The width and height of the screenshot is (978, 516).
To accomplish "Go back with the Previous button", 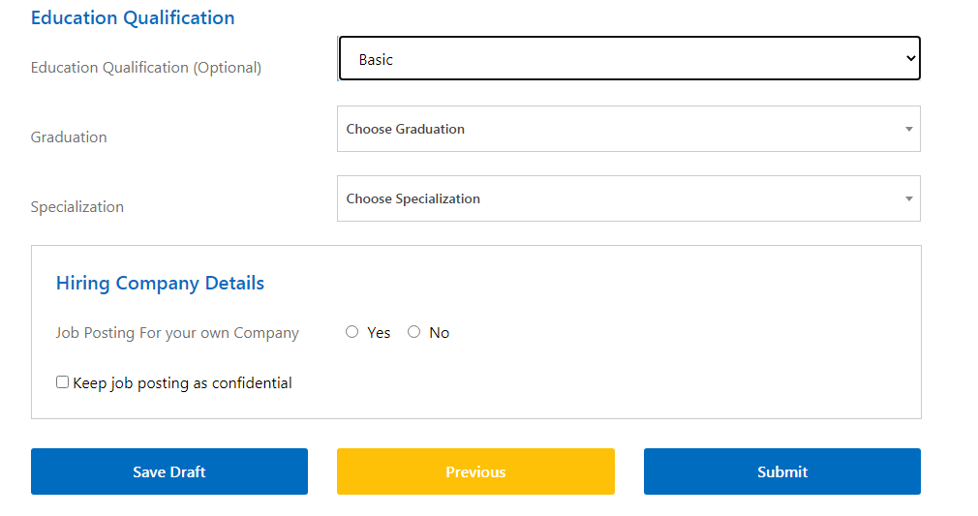I will coord(475,471).
